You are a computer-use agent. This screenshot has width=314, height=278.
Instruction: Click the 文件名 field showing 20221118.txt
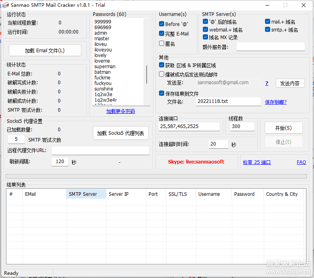tap(228, 102)
